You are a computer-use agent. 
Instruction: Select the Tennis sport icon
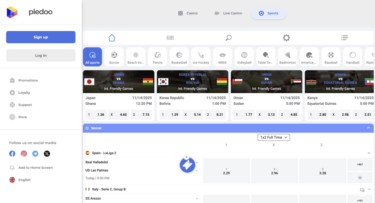pyautogui.click(x=157, y=57)
